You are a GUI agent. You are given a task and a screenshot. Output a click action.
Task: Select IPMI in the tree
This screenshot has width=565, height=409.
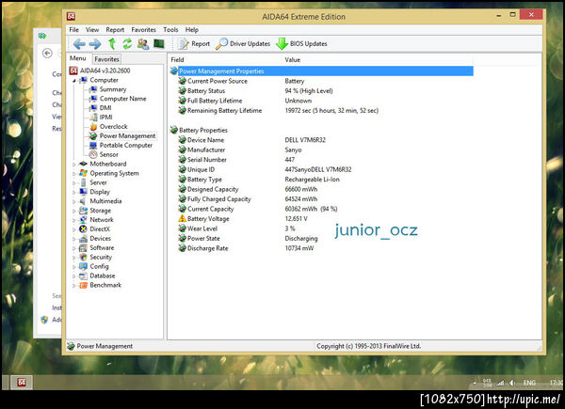pyautogui.click(x=105, y=118)
